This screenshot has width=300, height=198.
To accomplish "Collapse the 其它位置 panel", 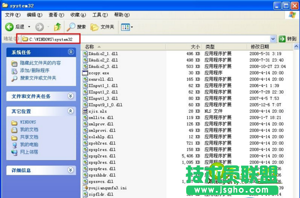I will [71, 111].
